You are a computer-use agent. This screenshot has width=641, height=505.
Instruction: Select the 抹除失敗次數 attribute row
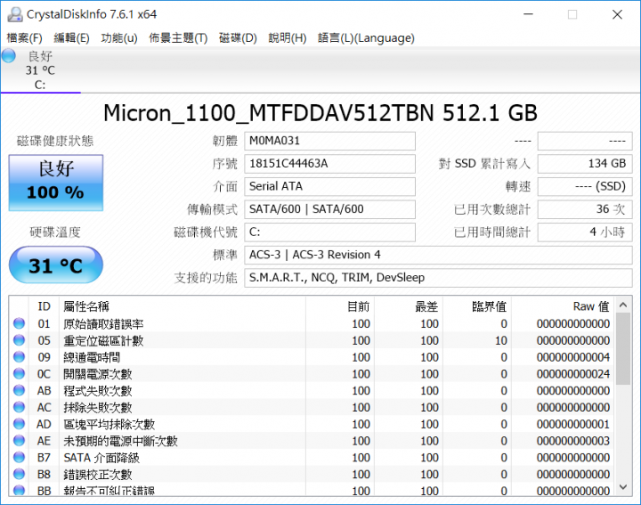(311, 408)
